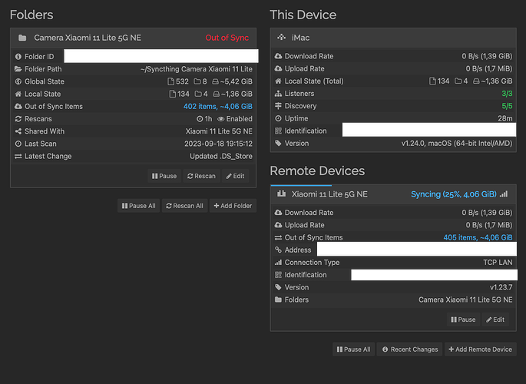Click the Folder Path open-folder icon
This screenshot has height=384, width=526.
click(x=18, y=69)
